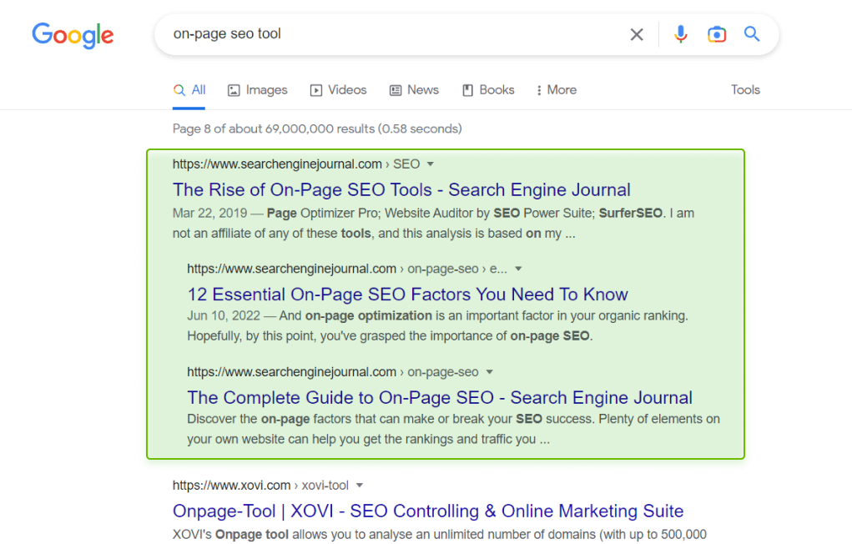The height and width of the screenshot is (544, 852).
Task: Click the Page 8 of about 69,000,000 results text
Action: (317, 128)
